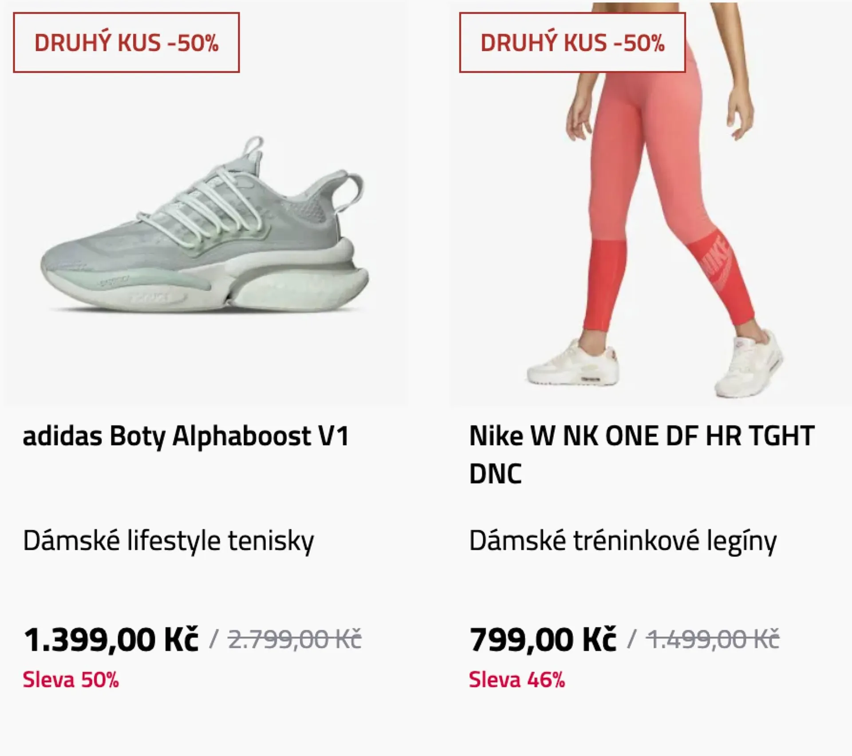Open the adidas Alphaboost shoe product image
Image resolution: width=852 pixels, height=756 pixels.
click(x=205, y=231)
